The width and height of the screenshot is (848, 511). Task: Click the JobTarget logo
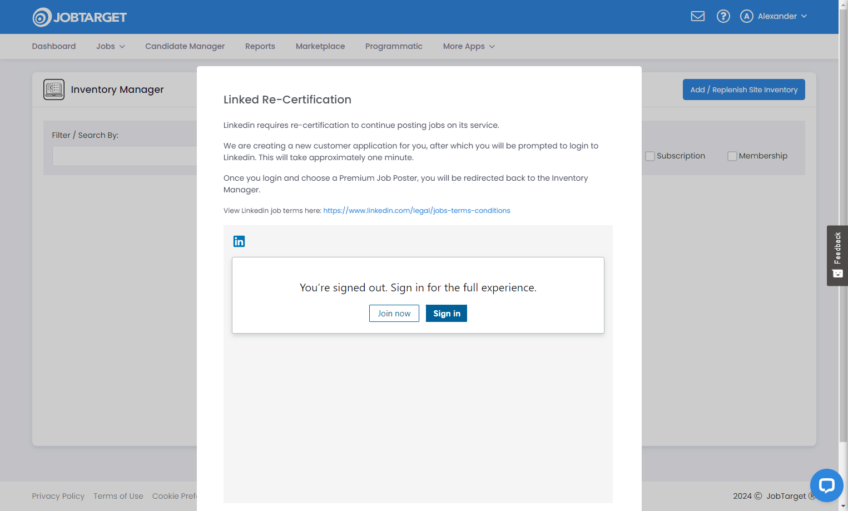point(80,17)
